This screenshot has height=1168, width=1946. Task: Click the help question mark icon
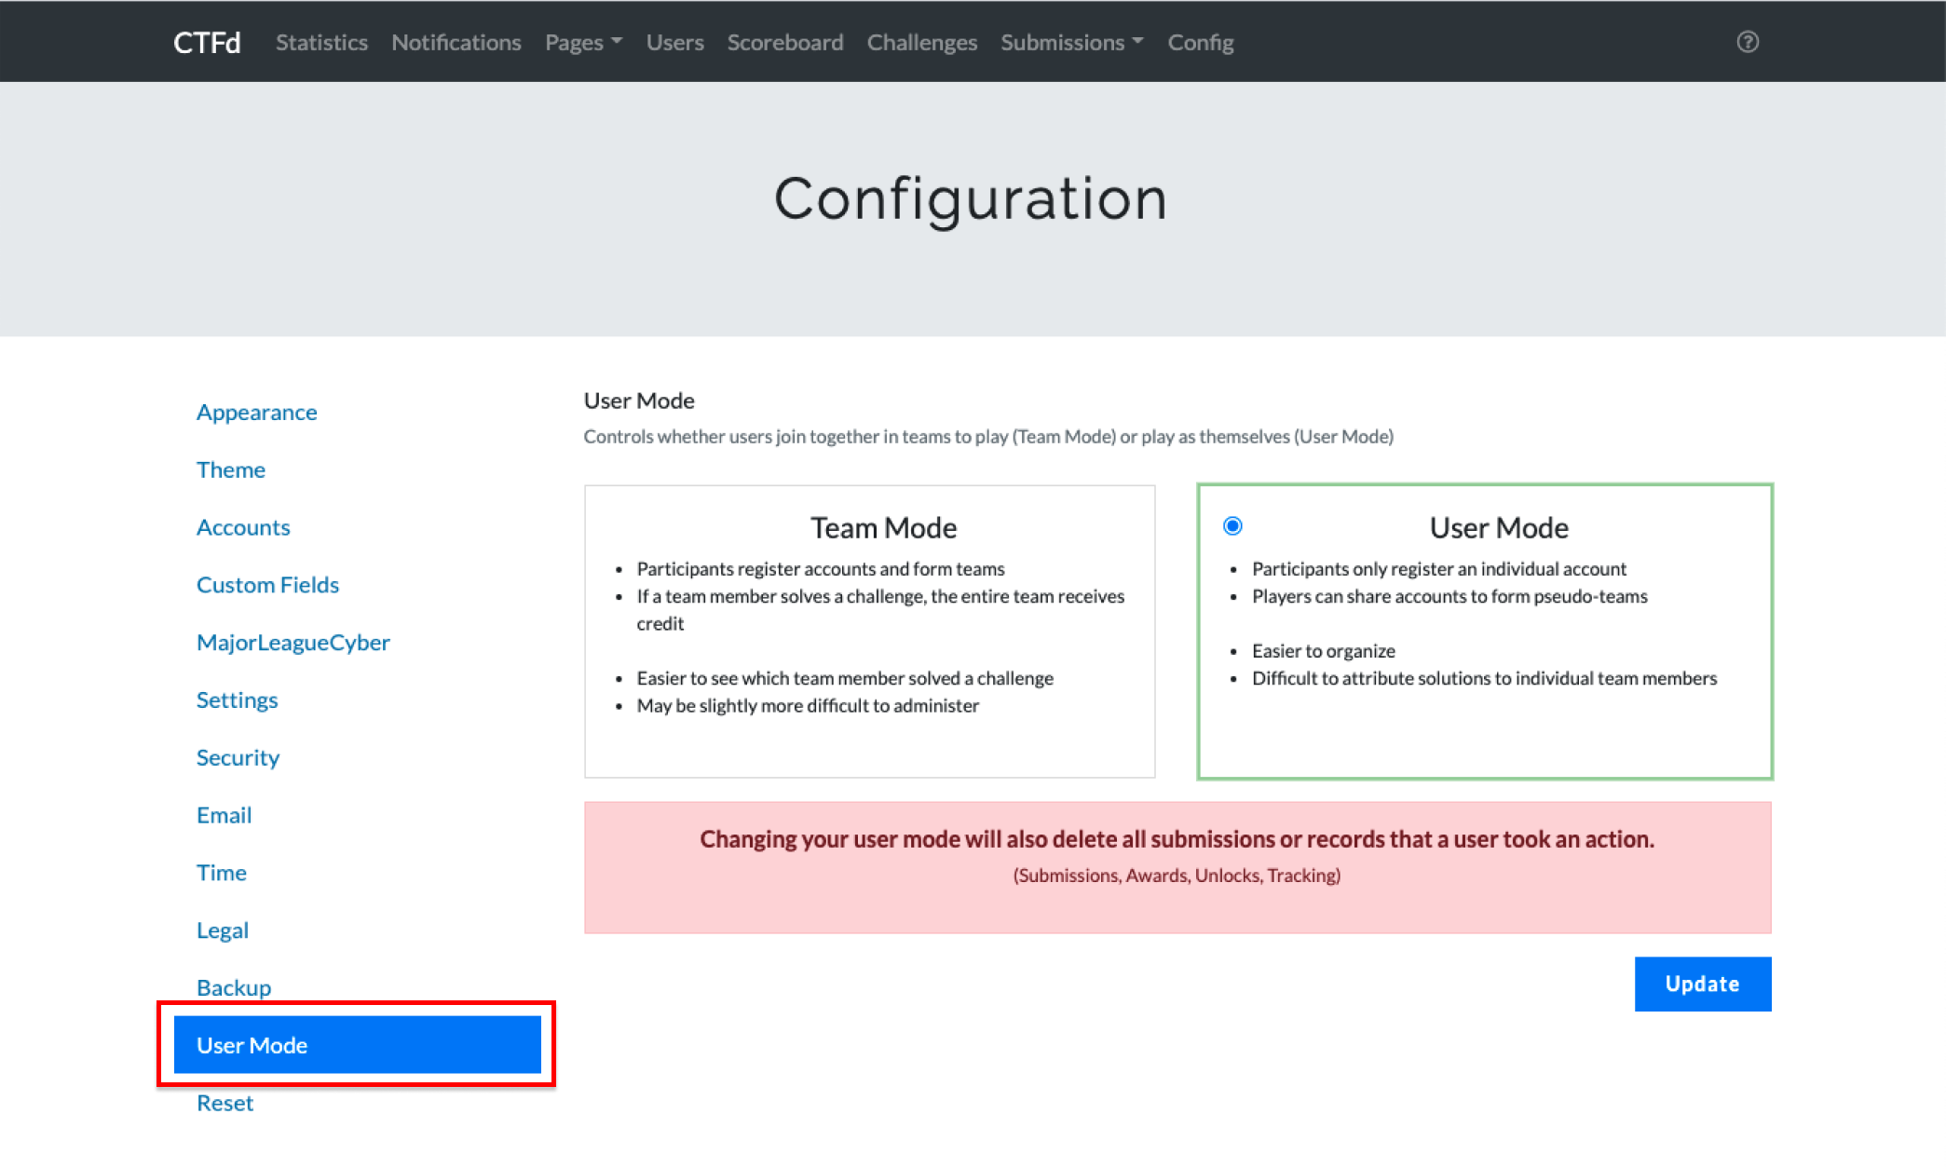pos(1748,42)
